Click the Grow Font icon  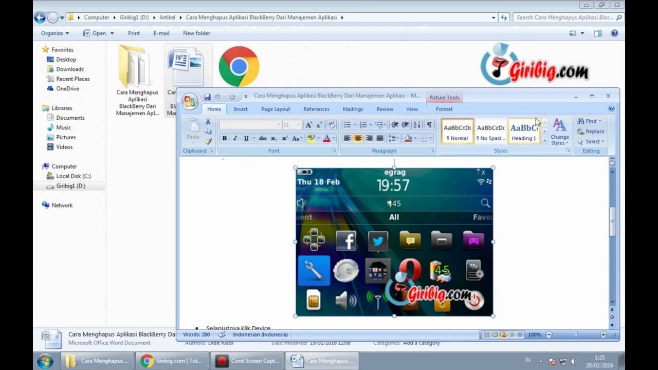tap(308, 125)
